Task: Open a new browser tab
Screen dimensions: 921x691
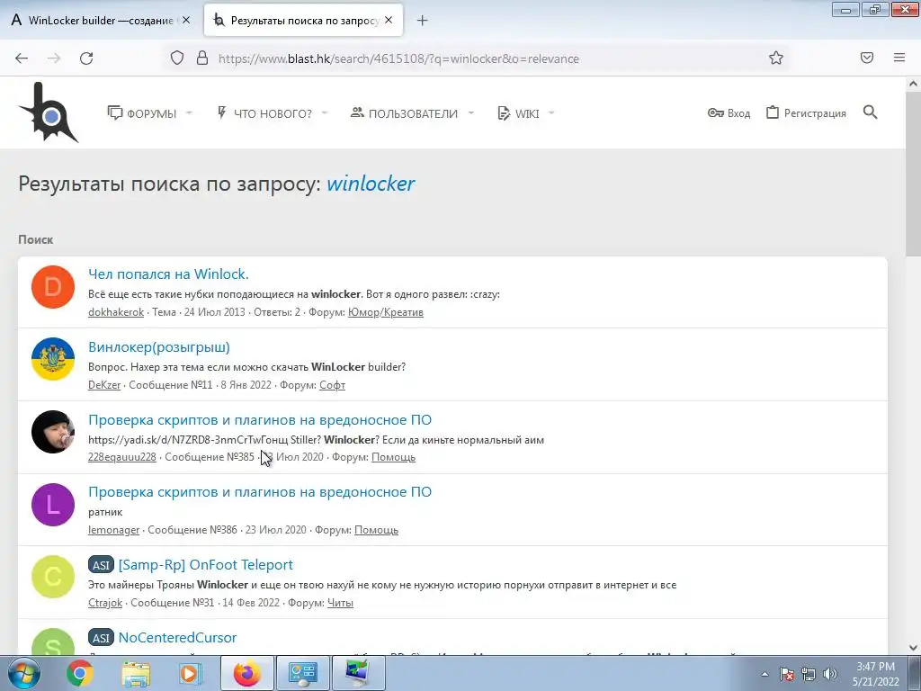Action: pos(423,21)
